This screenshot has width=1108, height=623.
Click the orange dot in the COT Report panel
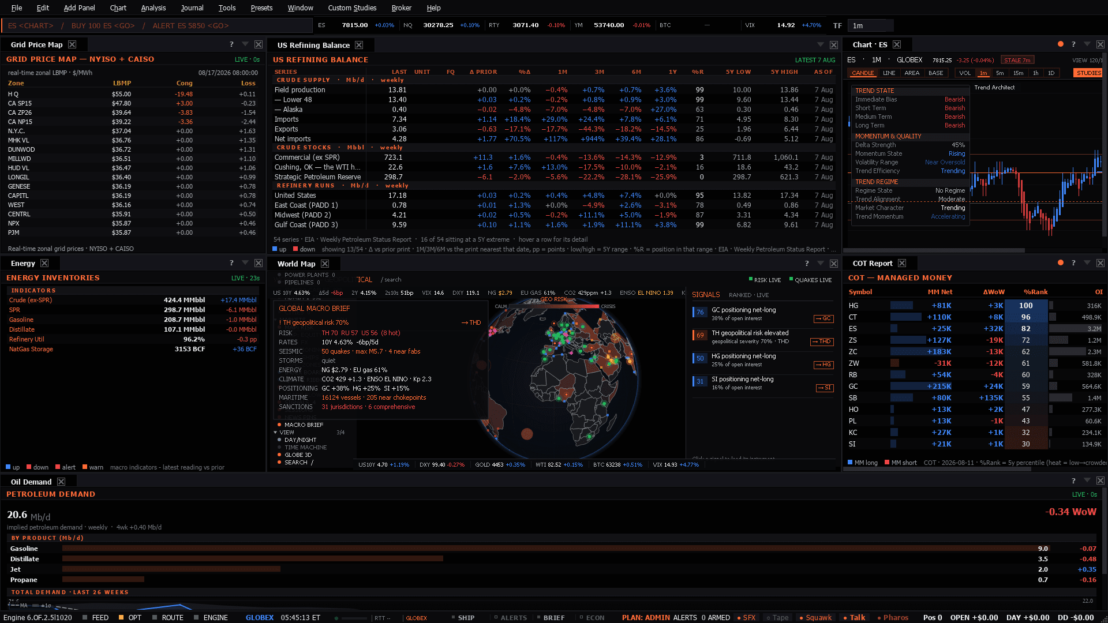coord(1061,262)
